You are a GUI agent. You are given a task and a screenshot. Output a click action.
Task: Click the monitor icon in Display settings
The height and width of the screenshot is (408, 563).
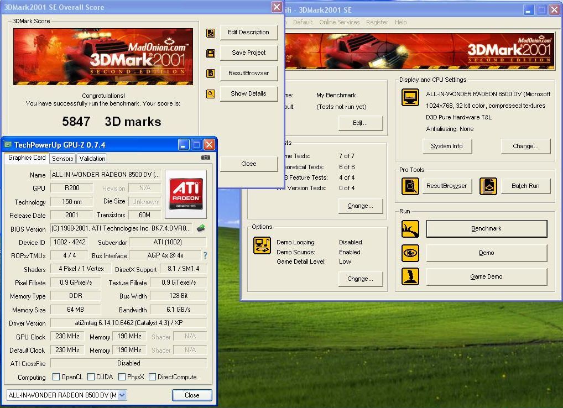coord(410,97)
